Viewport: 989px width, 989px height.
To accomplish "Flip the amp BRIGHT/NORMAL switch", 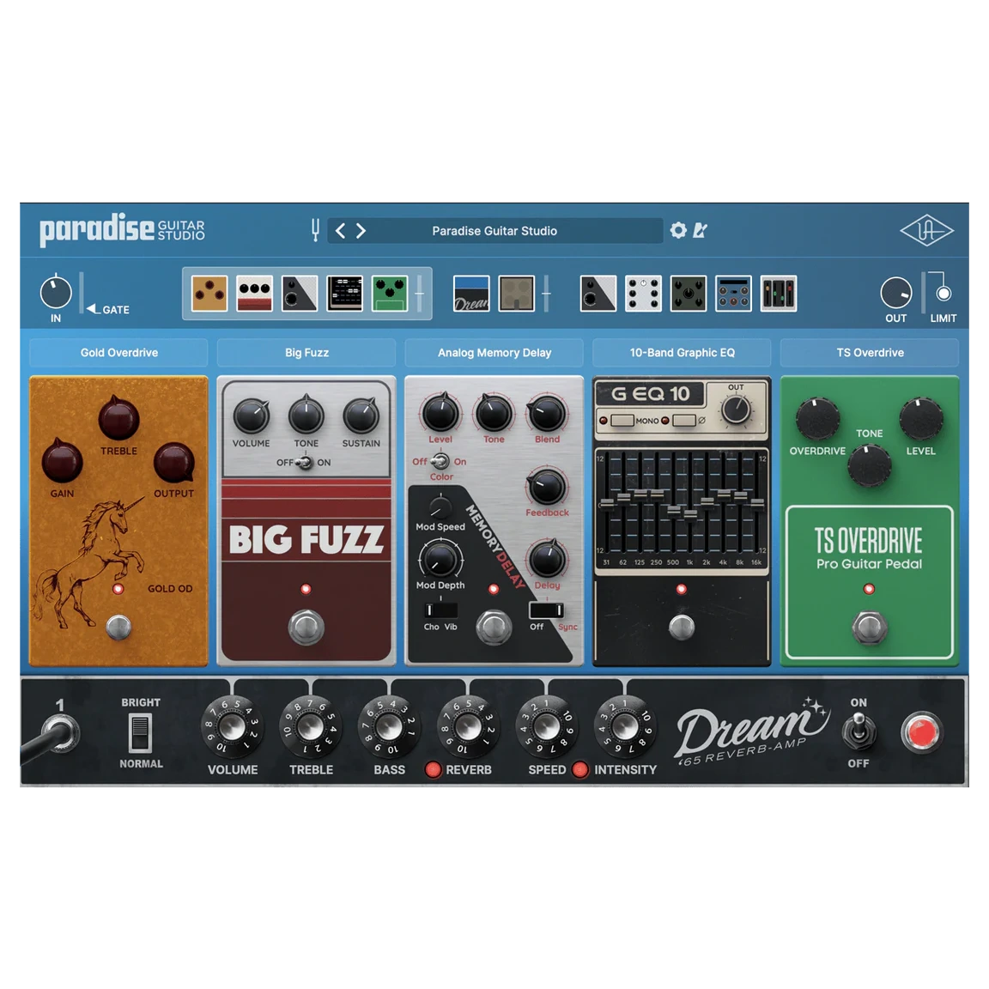I will pos(140,732).
